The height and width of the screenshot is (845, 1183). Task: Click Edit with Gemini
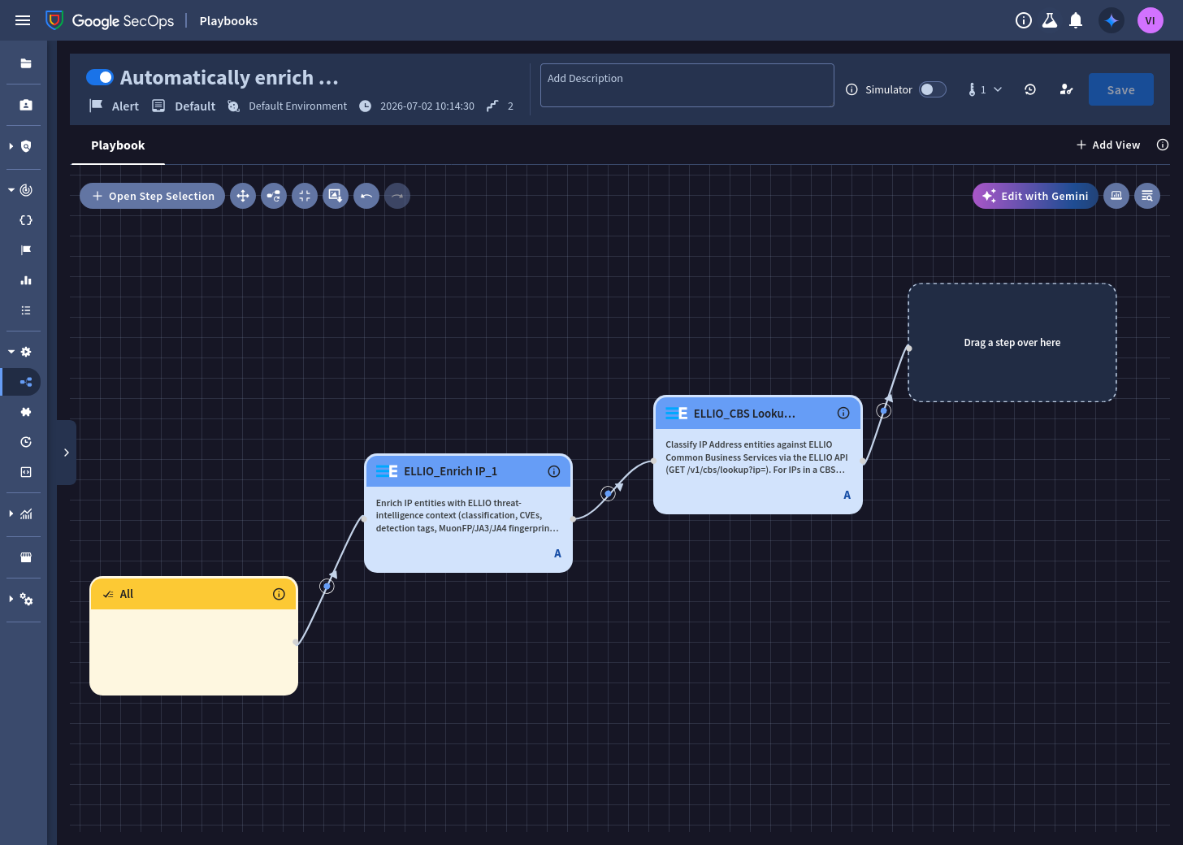click(x=1035, y=196)
